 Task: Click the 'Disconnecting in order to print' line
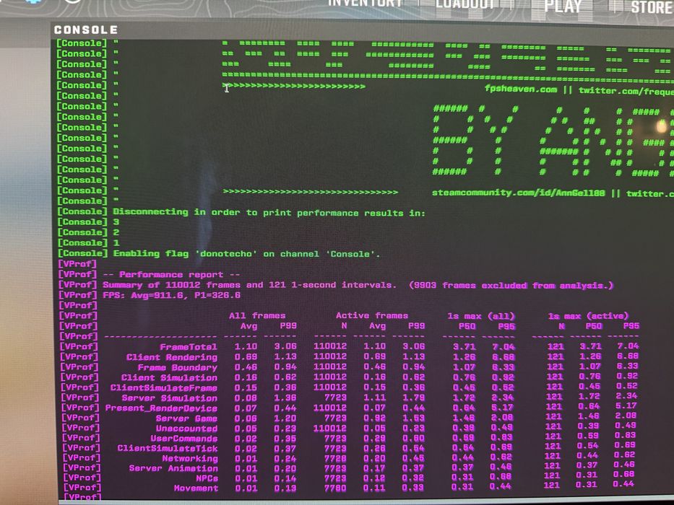[269, 213]
